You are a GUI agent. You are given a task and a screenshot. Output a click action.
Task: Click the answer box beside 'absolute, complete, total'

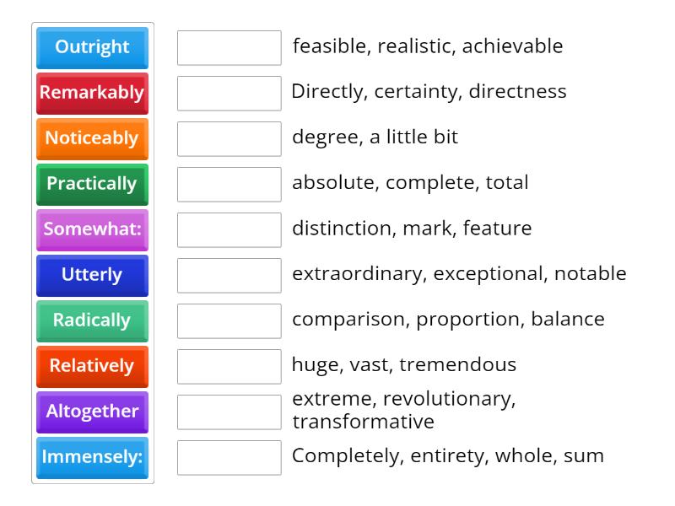click(229, 185)
